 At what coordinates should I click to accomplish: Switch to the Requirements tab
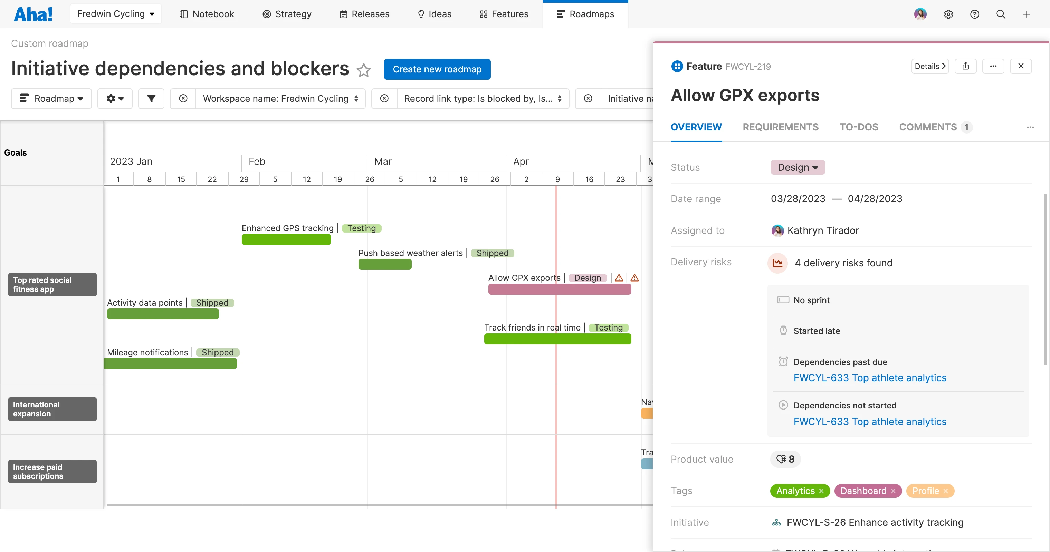tap(780, 127)
